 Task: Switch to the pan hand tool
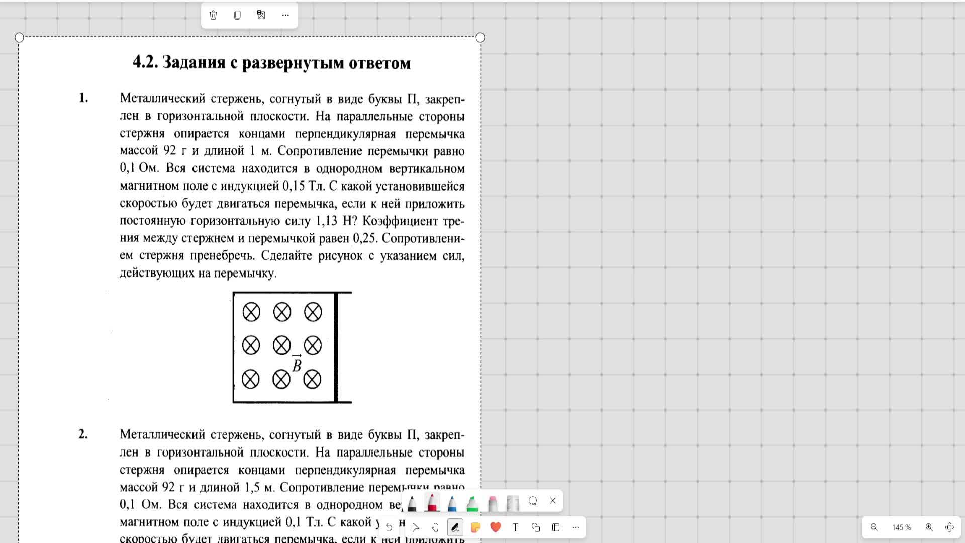[435, 527]
